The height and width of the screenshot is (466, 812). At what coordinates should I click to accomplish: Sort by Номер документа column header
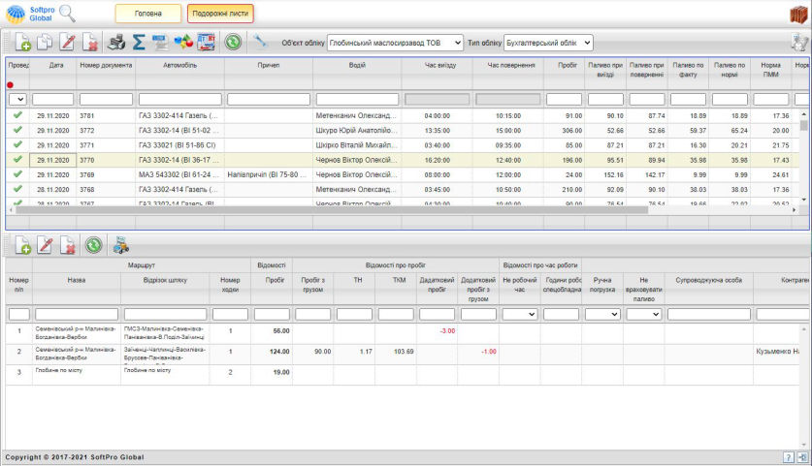(x=106, y=65)
